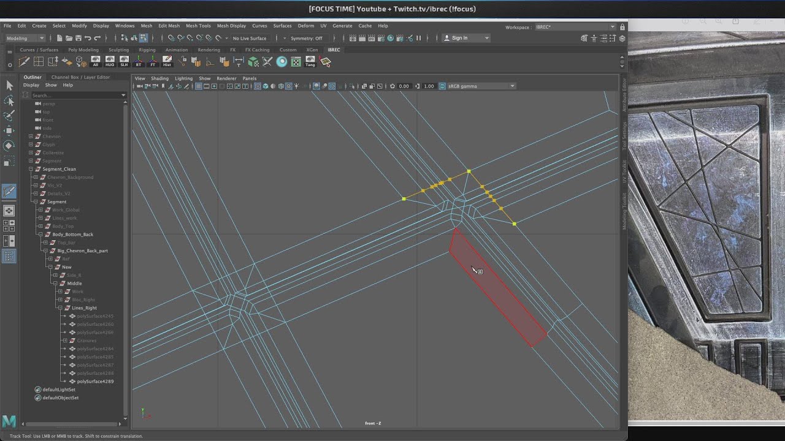Open the Deform menu

tap(305, 26)
